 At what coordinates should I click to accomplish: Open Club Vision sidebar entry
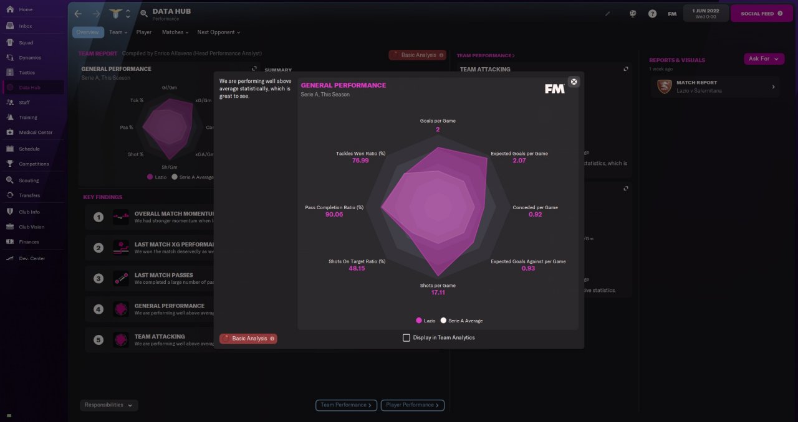coord(32,227)
